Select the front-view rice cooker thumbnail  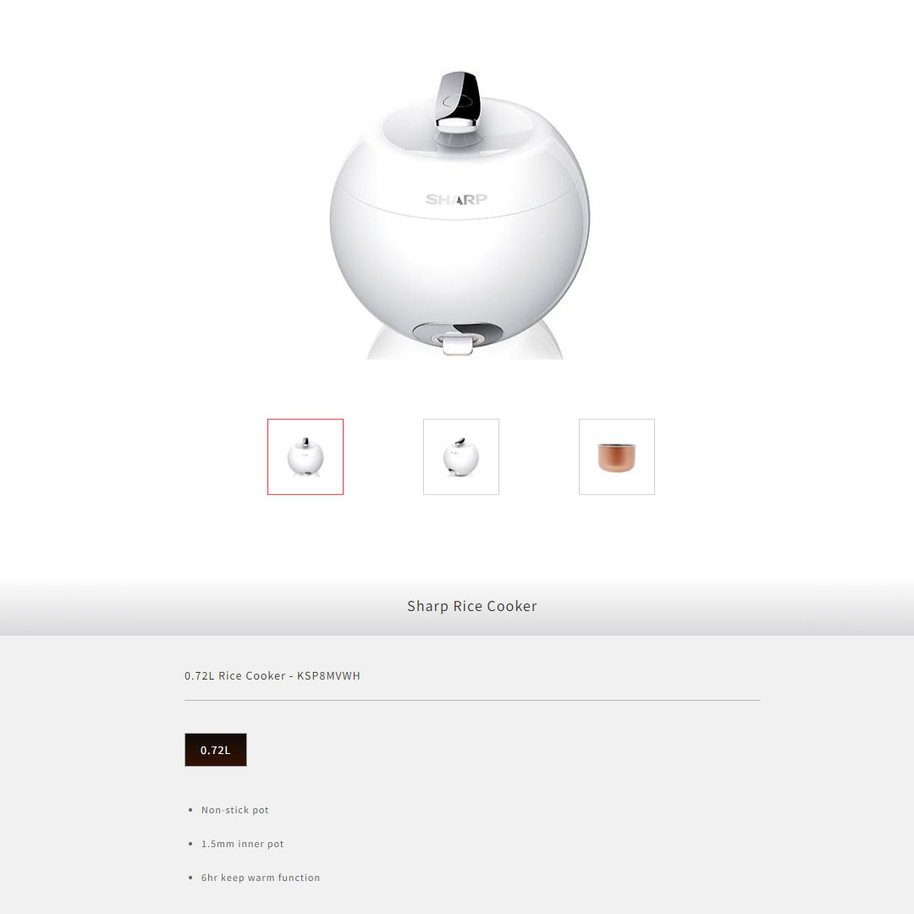pos(306,456)
